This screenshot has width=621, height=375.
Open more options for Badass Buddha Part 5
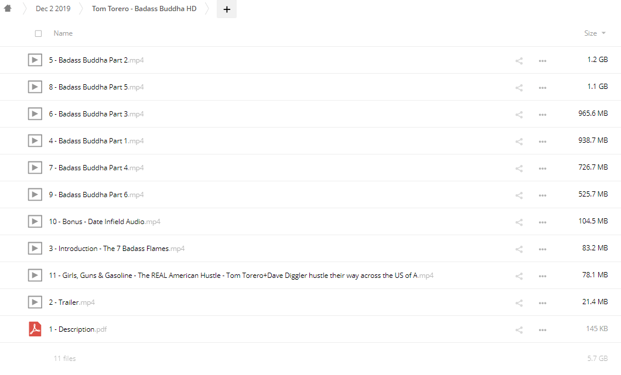pyautogui.click(x=542, y=88)
